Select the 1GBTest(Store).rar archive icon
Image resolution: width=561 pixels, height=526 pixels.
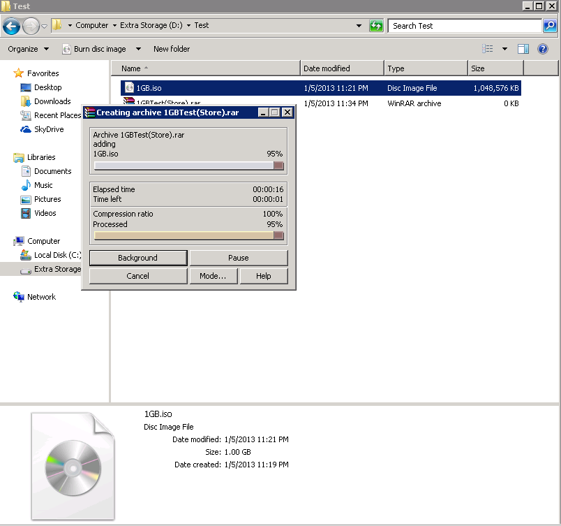tap(129, 101)
